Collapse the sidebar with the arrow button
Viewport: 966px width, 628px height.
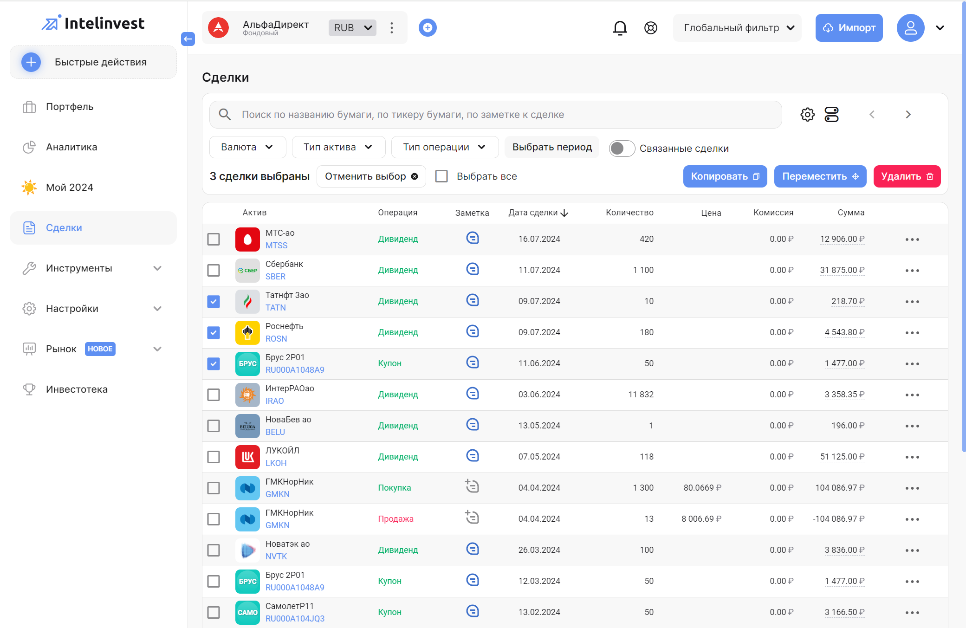point(188,39)
